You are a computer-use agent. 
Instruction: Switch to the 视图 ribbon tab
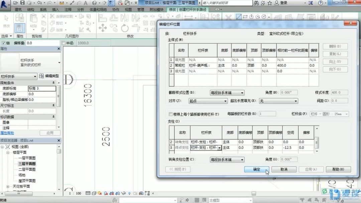(x=128, y=10)
